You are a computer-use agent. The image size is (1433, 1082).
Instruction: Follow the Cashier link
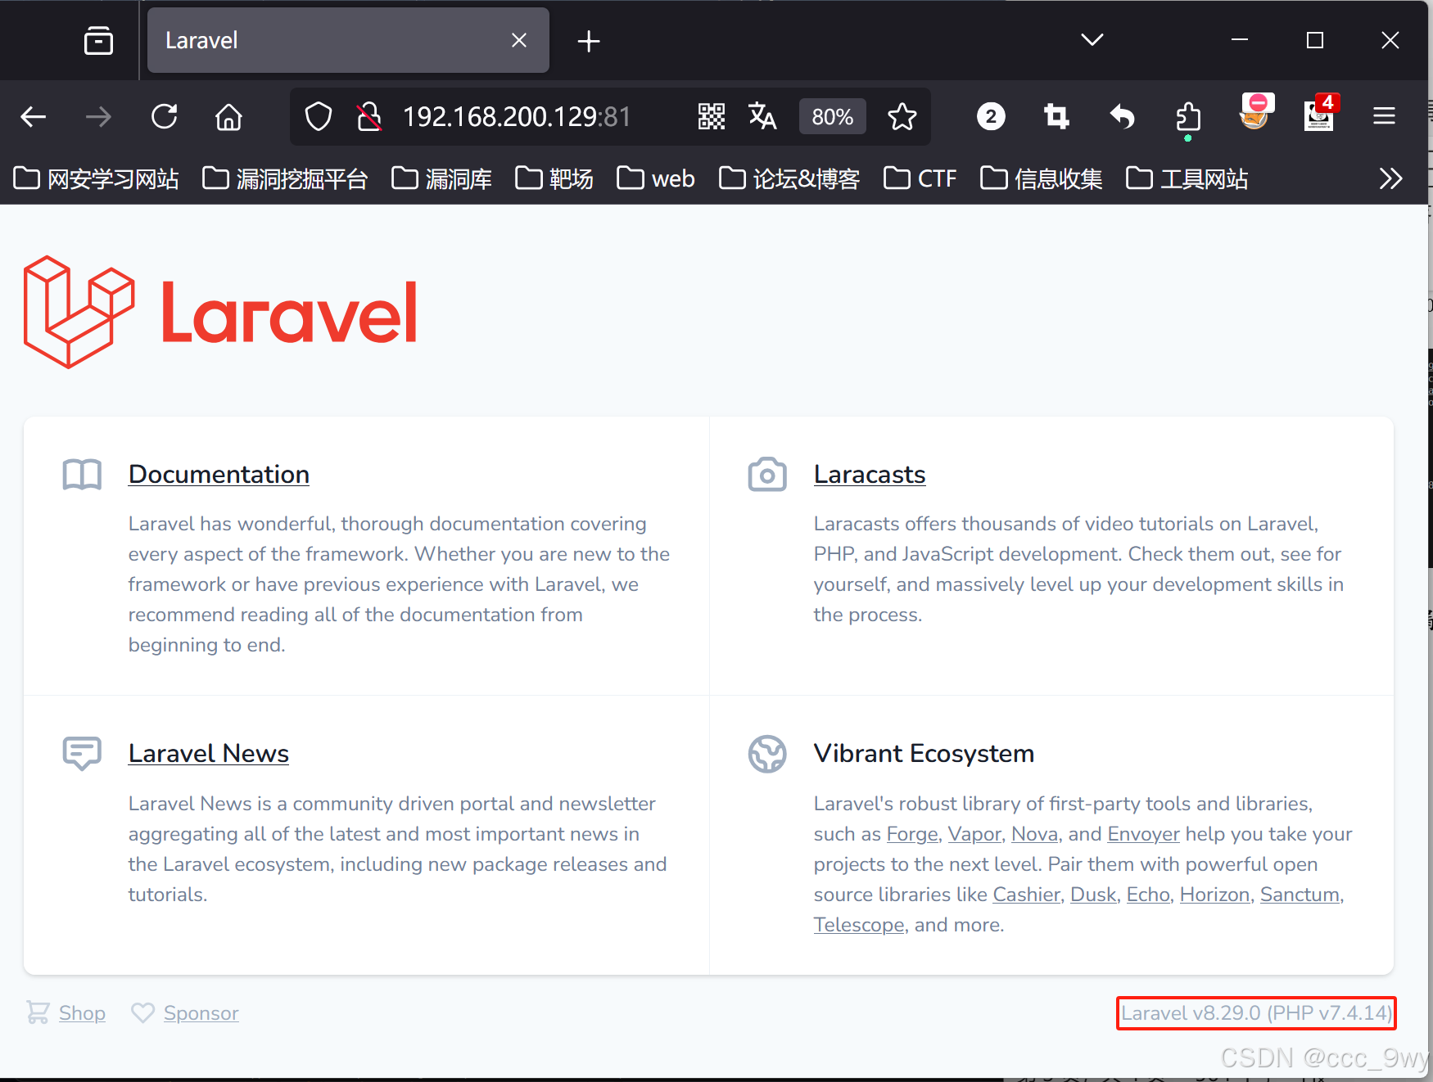(x=1027, y=895)
